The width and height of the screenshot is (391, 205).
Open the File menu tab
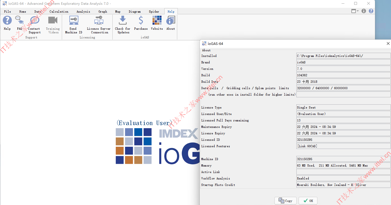[8, 11]
